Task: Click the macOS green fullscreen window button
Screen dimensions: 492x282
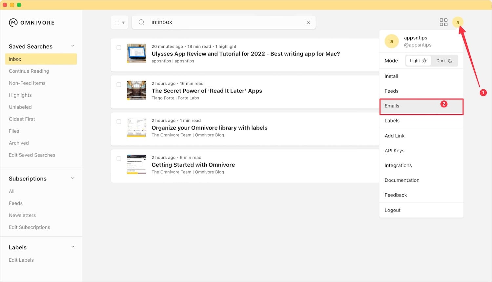Action: coord(19,5)
